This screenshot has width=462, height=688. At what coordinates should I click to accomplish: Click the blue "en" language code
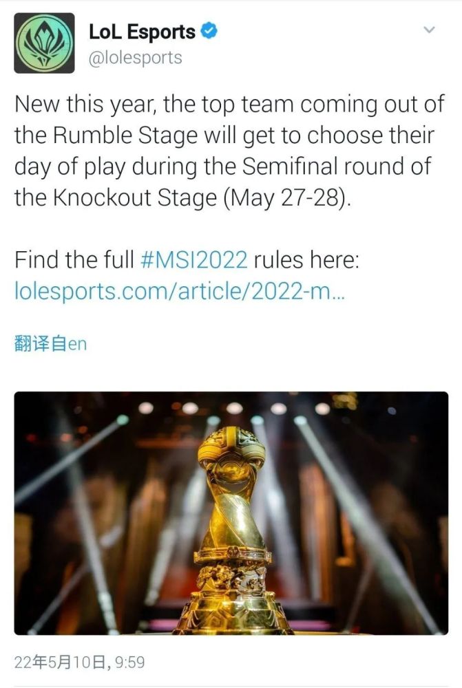77,343
